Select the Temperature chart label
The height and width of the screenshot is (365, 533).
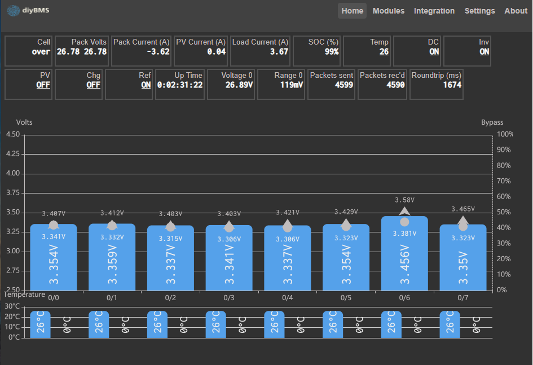[24, 294]
